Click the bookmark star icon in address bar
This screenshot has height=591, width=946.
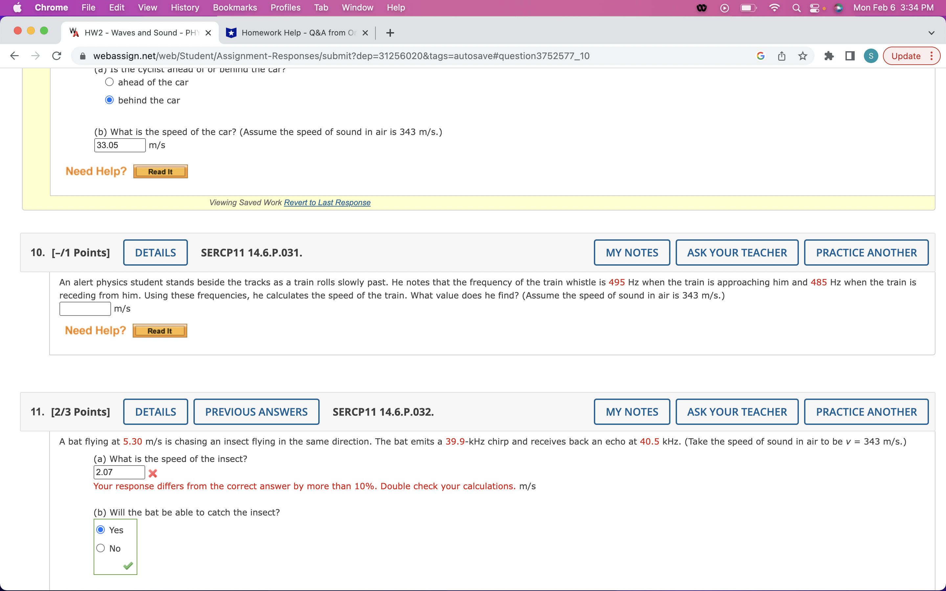[x=802, y=56]
